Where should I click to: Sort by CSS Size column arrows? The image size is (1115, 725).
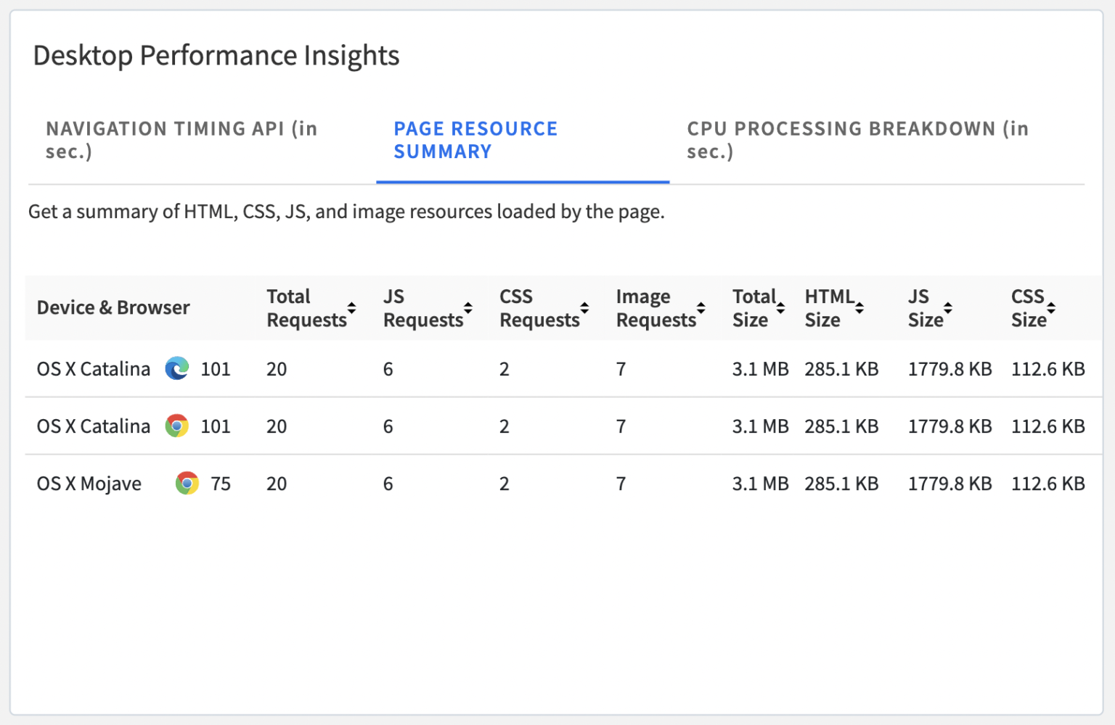pos(1051,308)
